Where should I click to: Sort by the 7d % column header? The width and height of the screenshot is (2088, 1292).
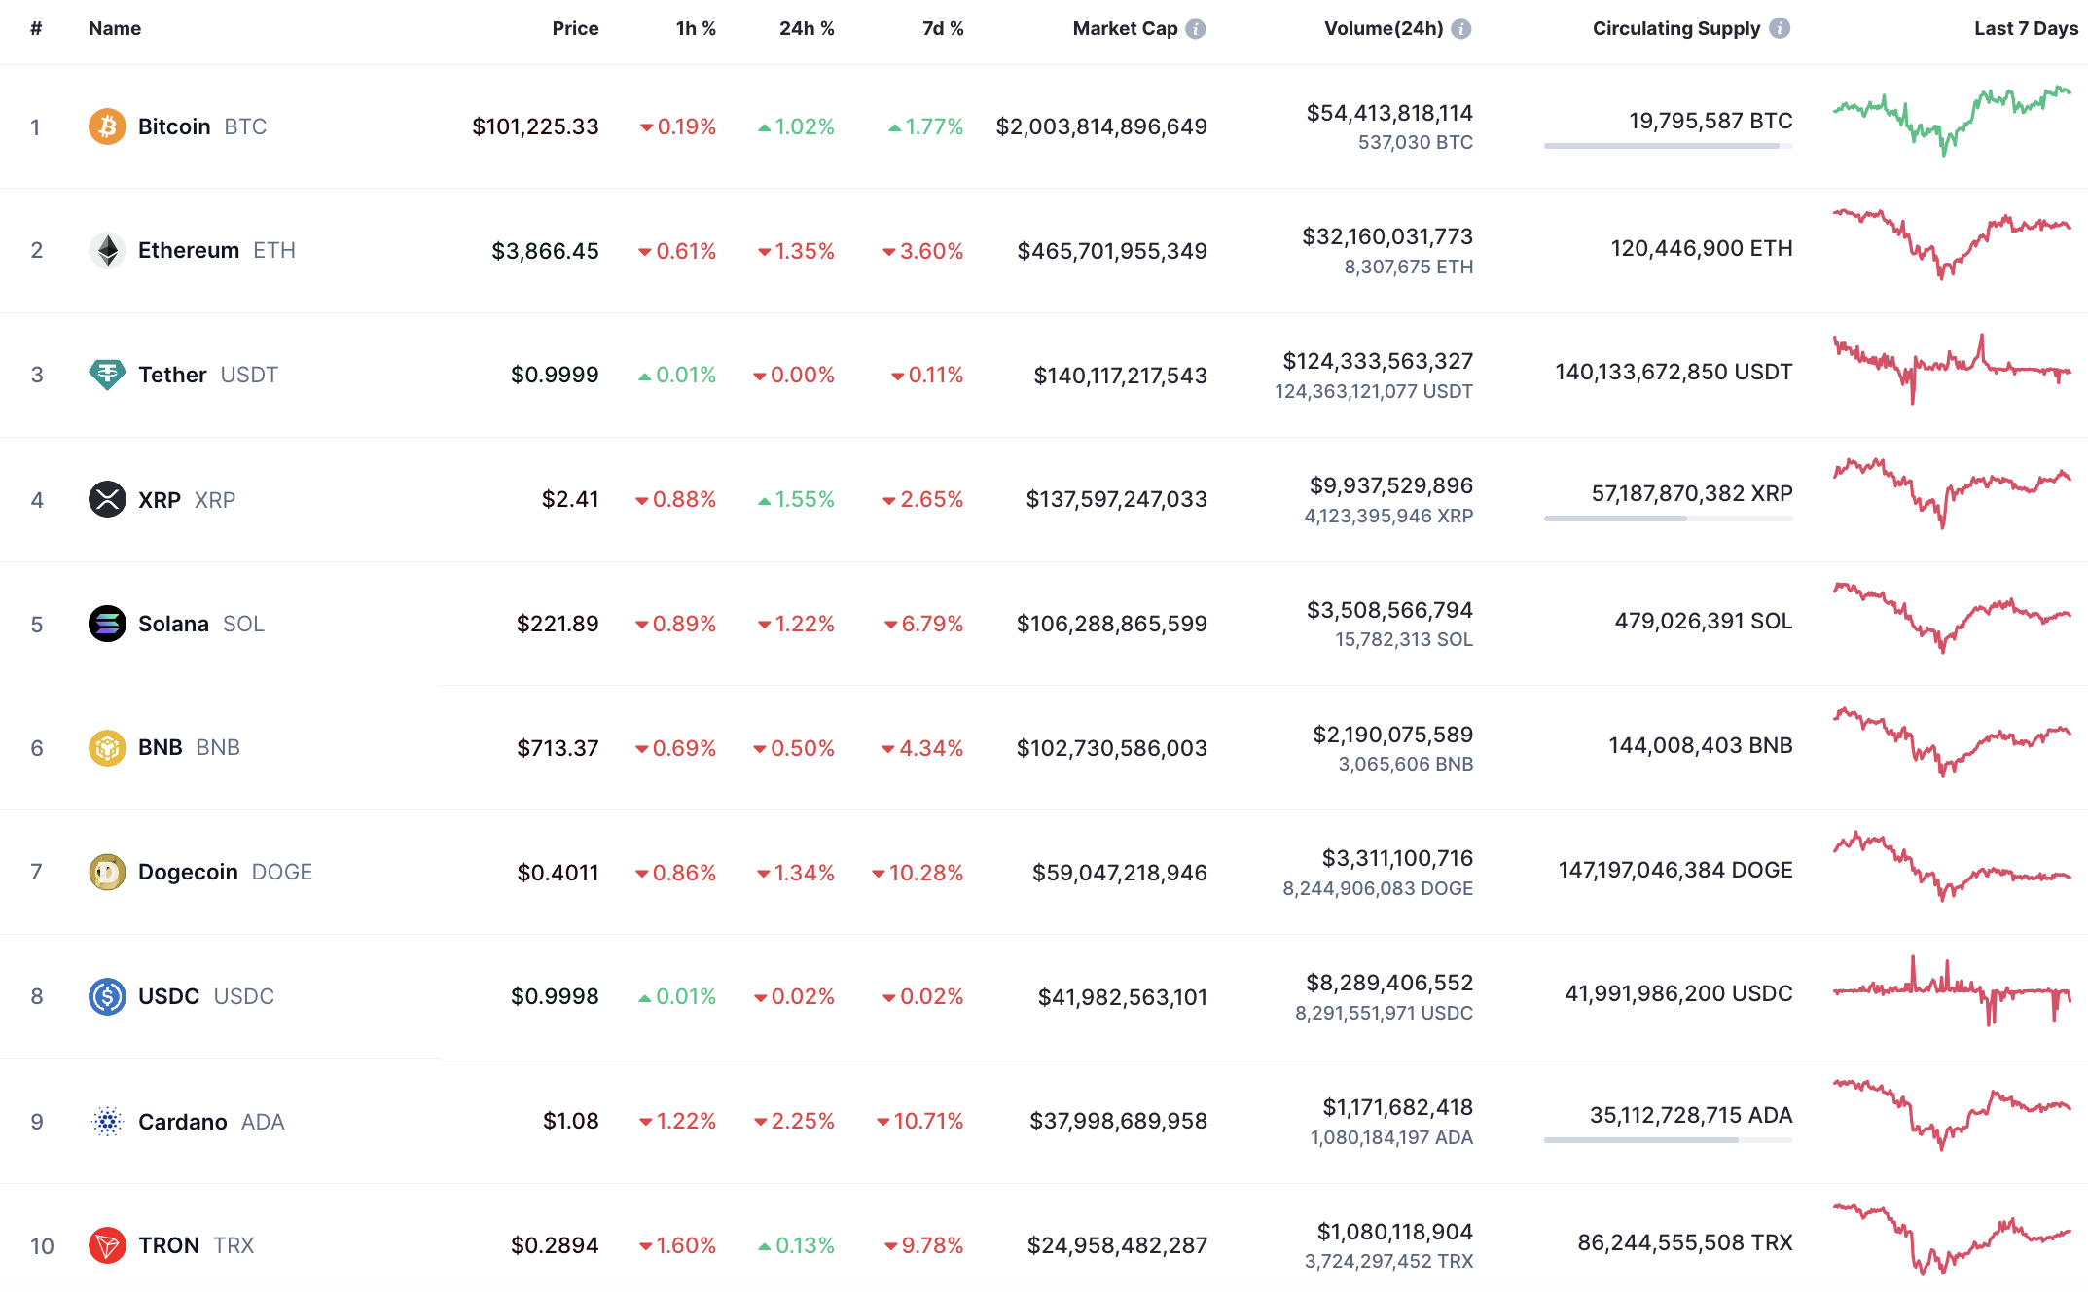pos(942,29)
